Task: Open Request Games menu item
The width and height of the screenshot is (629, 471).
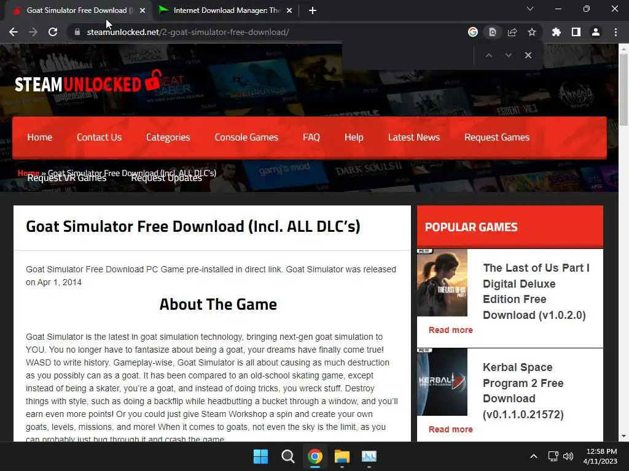Action: pos(497,137)
